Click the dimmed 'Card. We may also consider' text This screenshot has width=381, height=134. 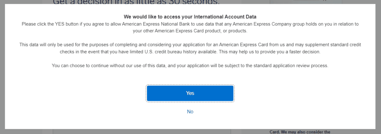[300, 132]
